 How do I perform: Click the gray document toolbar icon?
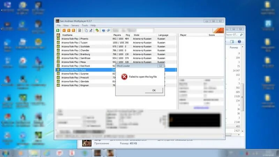(x=80, y=30)
